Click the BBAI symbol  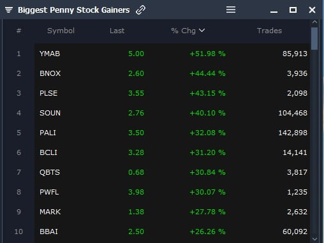[48, 232]
